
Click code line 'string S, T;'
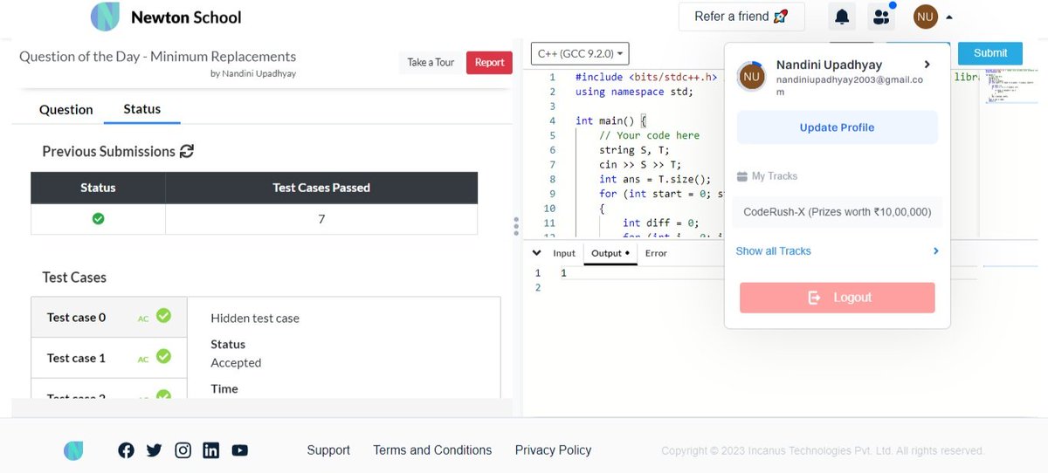[x=634, y=150]
